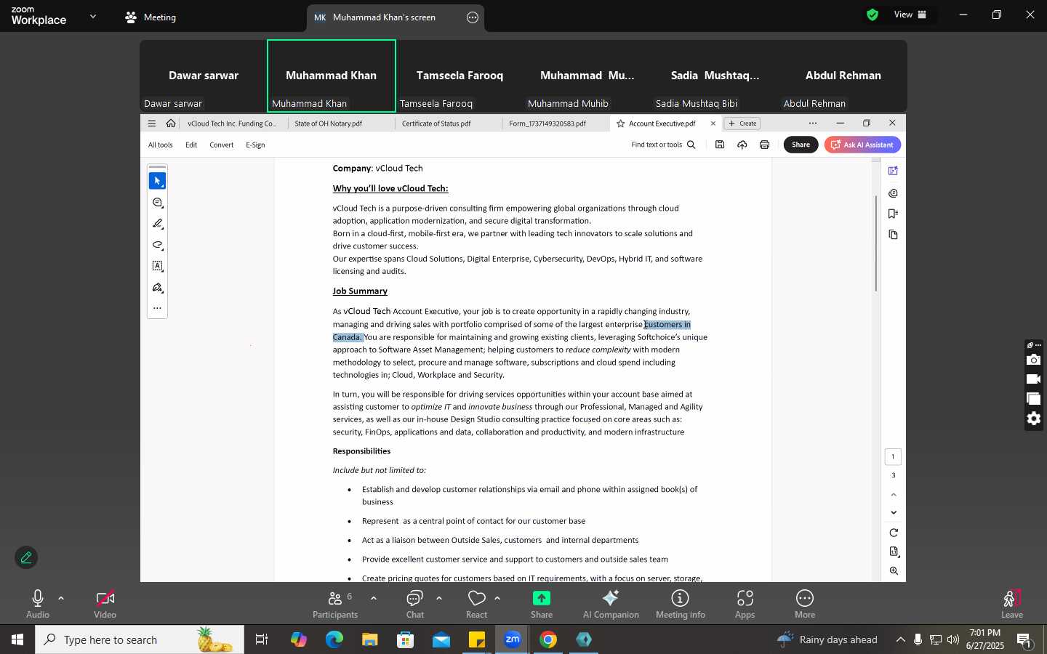Viewport: 1047px width, 654px height.
Task: Click the upload to cloud icon
Action: pos(742,145)
